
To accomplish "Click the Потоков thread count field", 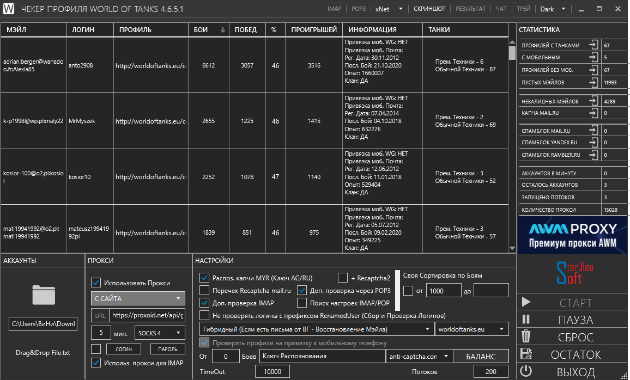I will pyautogui.click(x=490, y=371).
